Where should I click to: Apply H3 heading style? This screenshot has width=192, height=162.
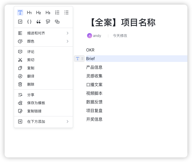coord(48,12)
